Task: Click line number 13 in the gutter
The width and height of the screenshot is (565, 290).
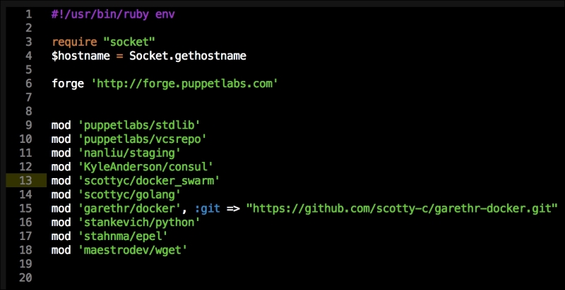Action: 26,180
